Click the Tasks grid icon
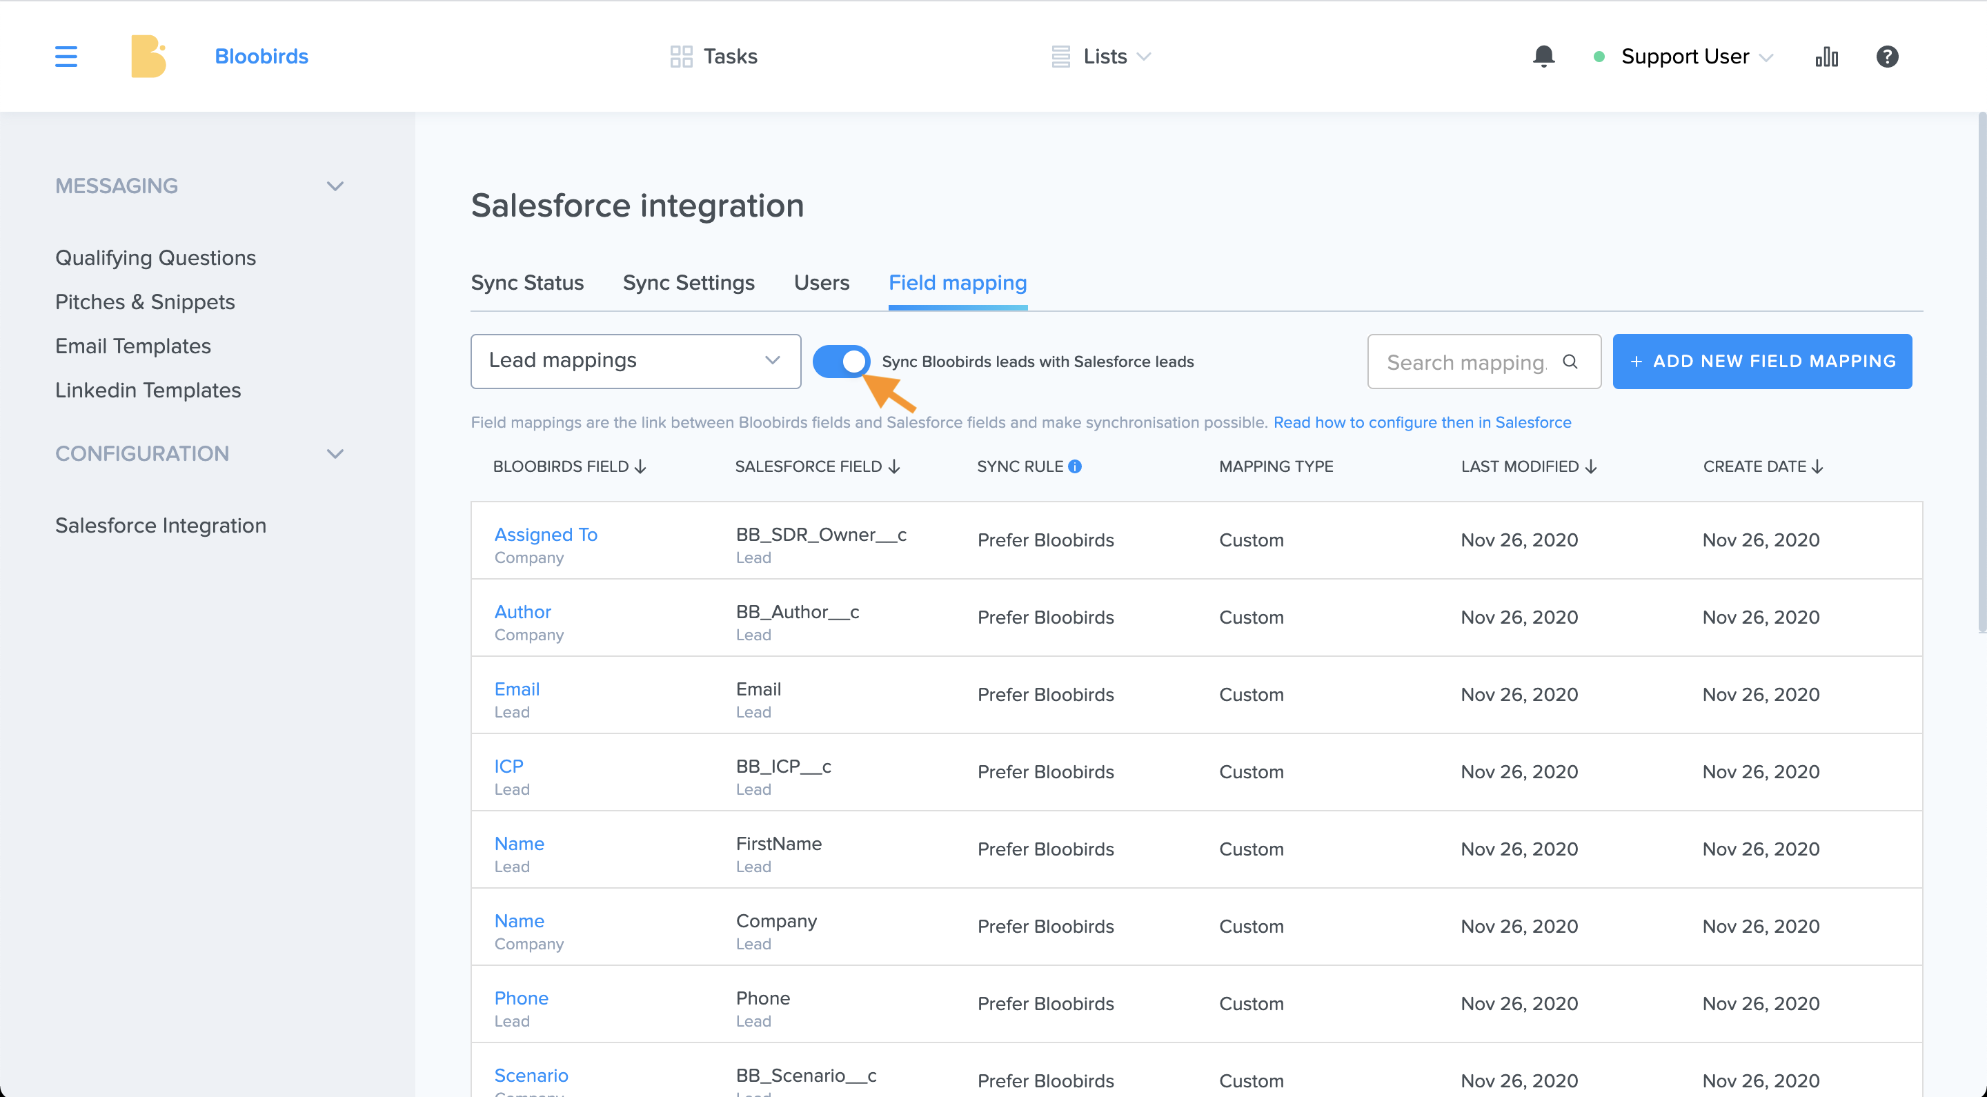1987x1097 pixels. tap(681, 57)
